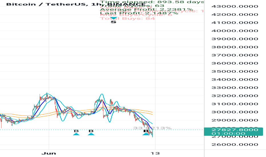Click the 26000.0000 price axis label
Viewport: 266px width, 157px height.
click(235, 145)
